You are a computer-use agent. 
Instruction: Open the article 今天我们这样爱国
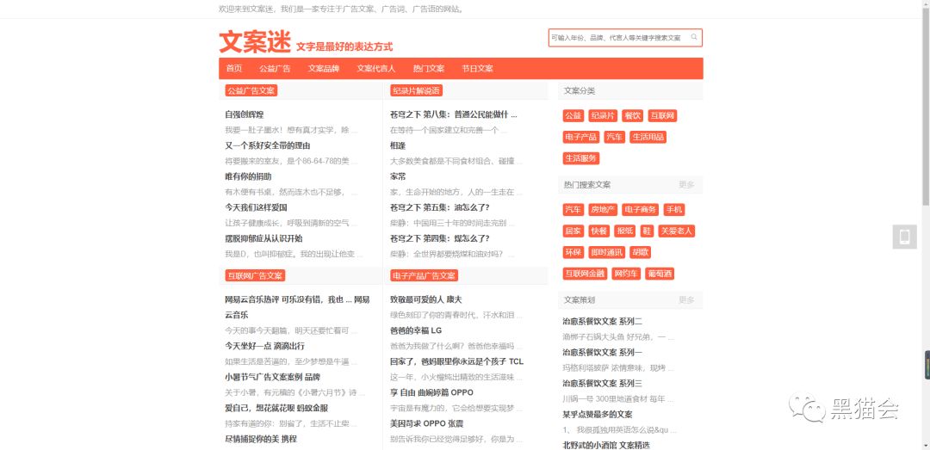(x=257, y=207)
